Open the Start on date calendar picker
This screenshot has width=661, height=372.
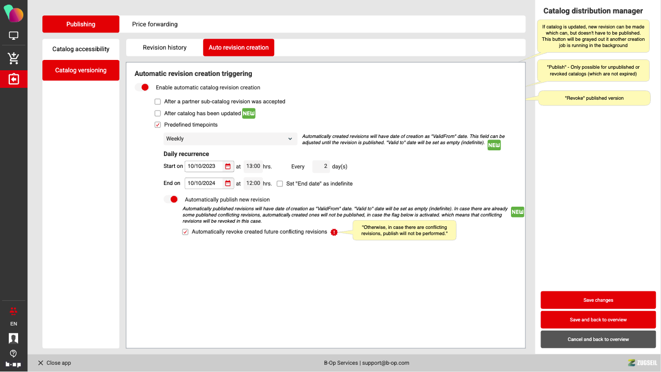click(x=228, y=166)
